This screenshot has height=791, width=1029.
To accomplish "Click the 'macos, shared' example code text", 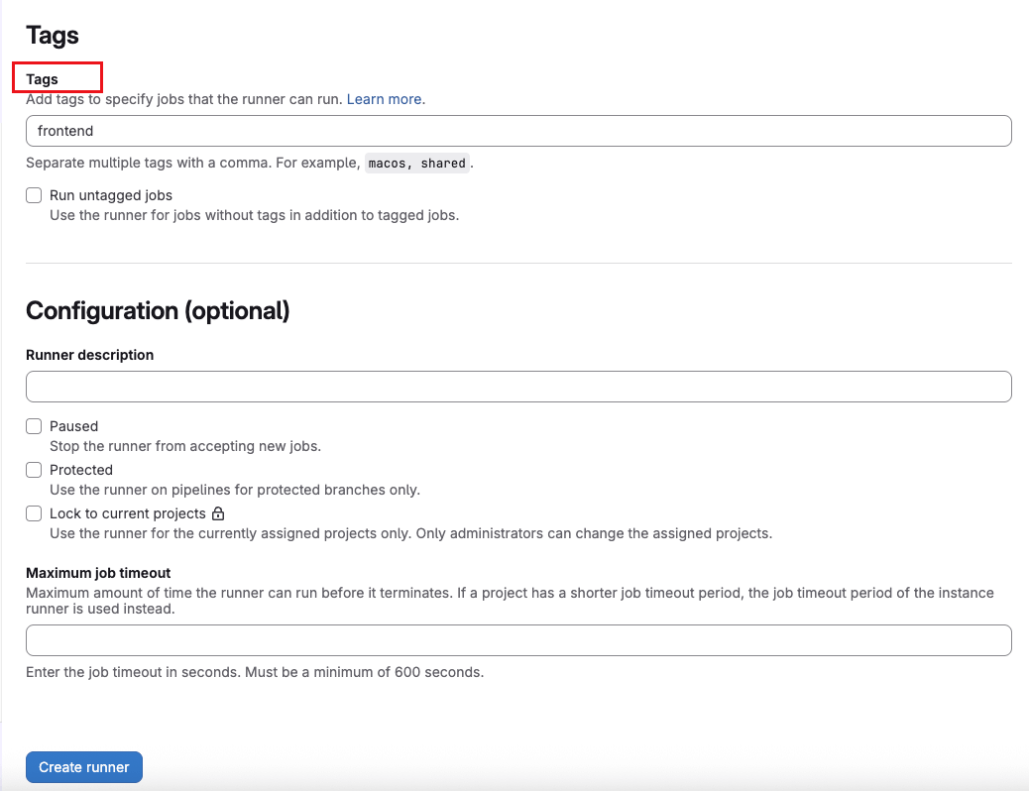I will click(416, 164).
